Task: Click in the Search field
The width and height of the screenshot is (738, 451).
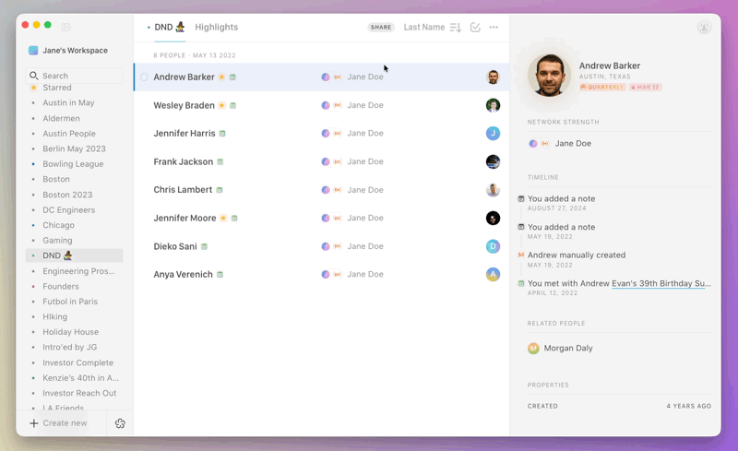Action: click(78, 76)
